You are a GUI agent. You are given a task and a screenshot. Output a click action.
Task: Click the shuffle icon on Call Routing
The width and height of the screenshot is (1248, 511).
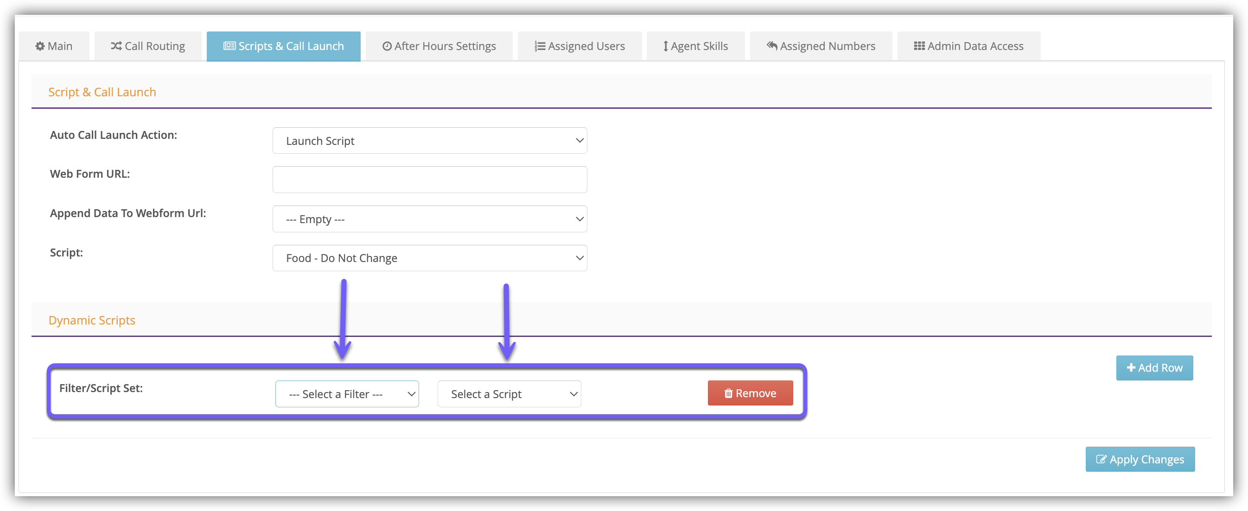point(116,46)
